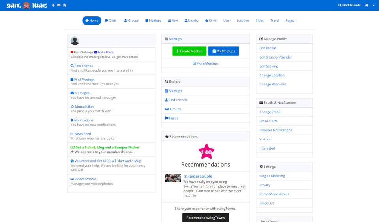
Task: Open Find Friends in the header
Action: (349, 5)
